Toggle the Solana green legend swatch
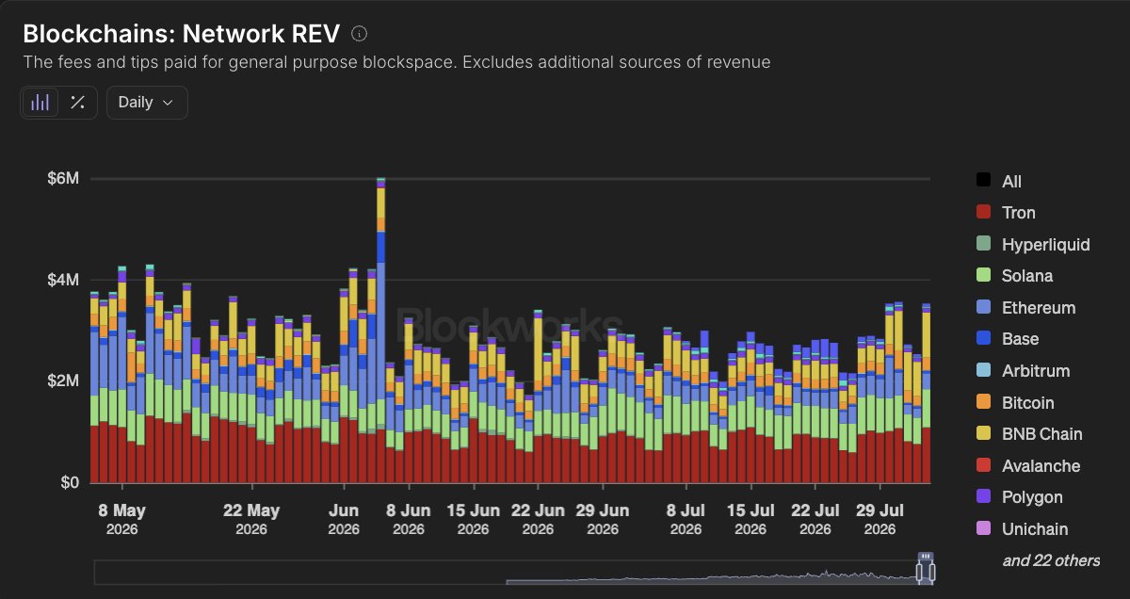The width and height of the screenshot is (1130, 599). pyautogui.click(x=983, y=276)
